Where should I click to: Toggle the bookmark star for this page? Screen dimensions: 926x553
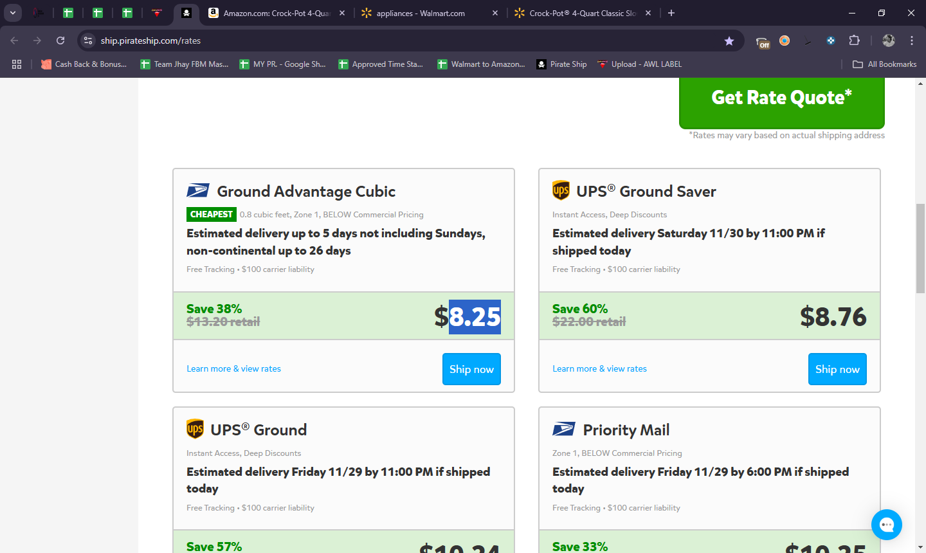point(729,41)
